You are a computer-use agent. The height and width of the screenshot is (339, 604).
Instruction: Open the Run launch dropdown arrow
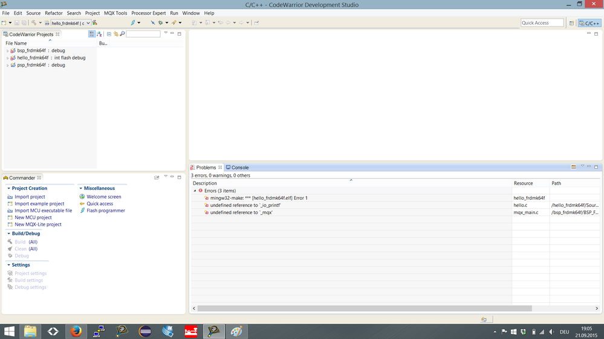(x=180, y=23)
